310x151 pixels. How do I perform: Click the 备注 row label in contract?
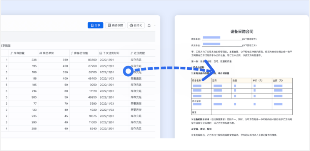194,112
